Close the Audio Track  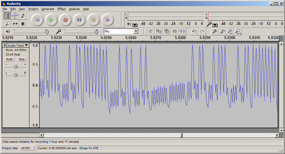coord(5,45)
